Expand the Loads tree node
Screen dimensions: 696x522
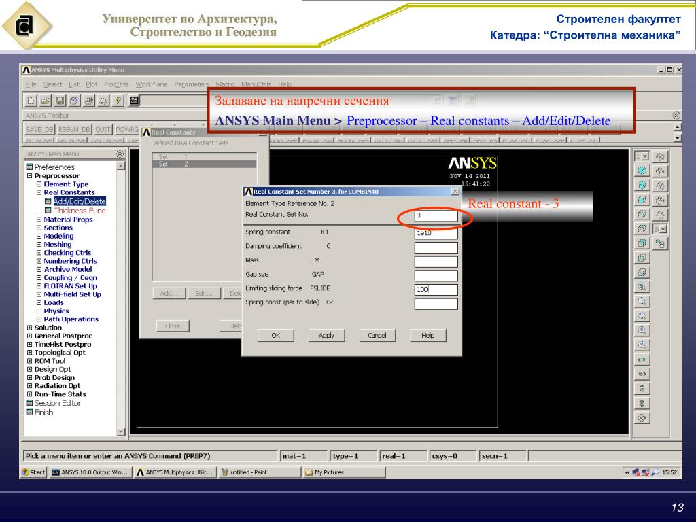(x=39, y=302)
